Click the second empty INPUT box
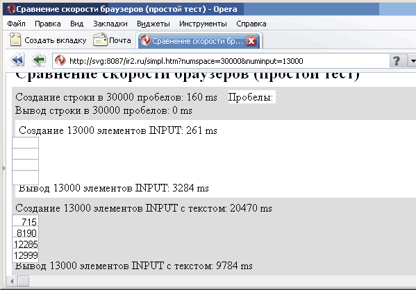 pos(26,154)
